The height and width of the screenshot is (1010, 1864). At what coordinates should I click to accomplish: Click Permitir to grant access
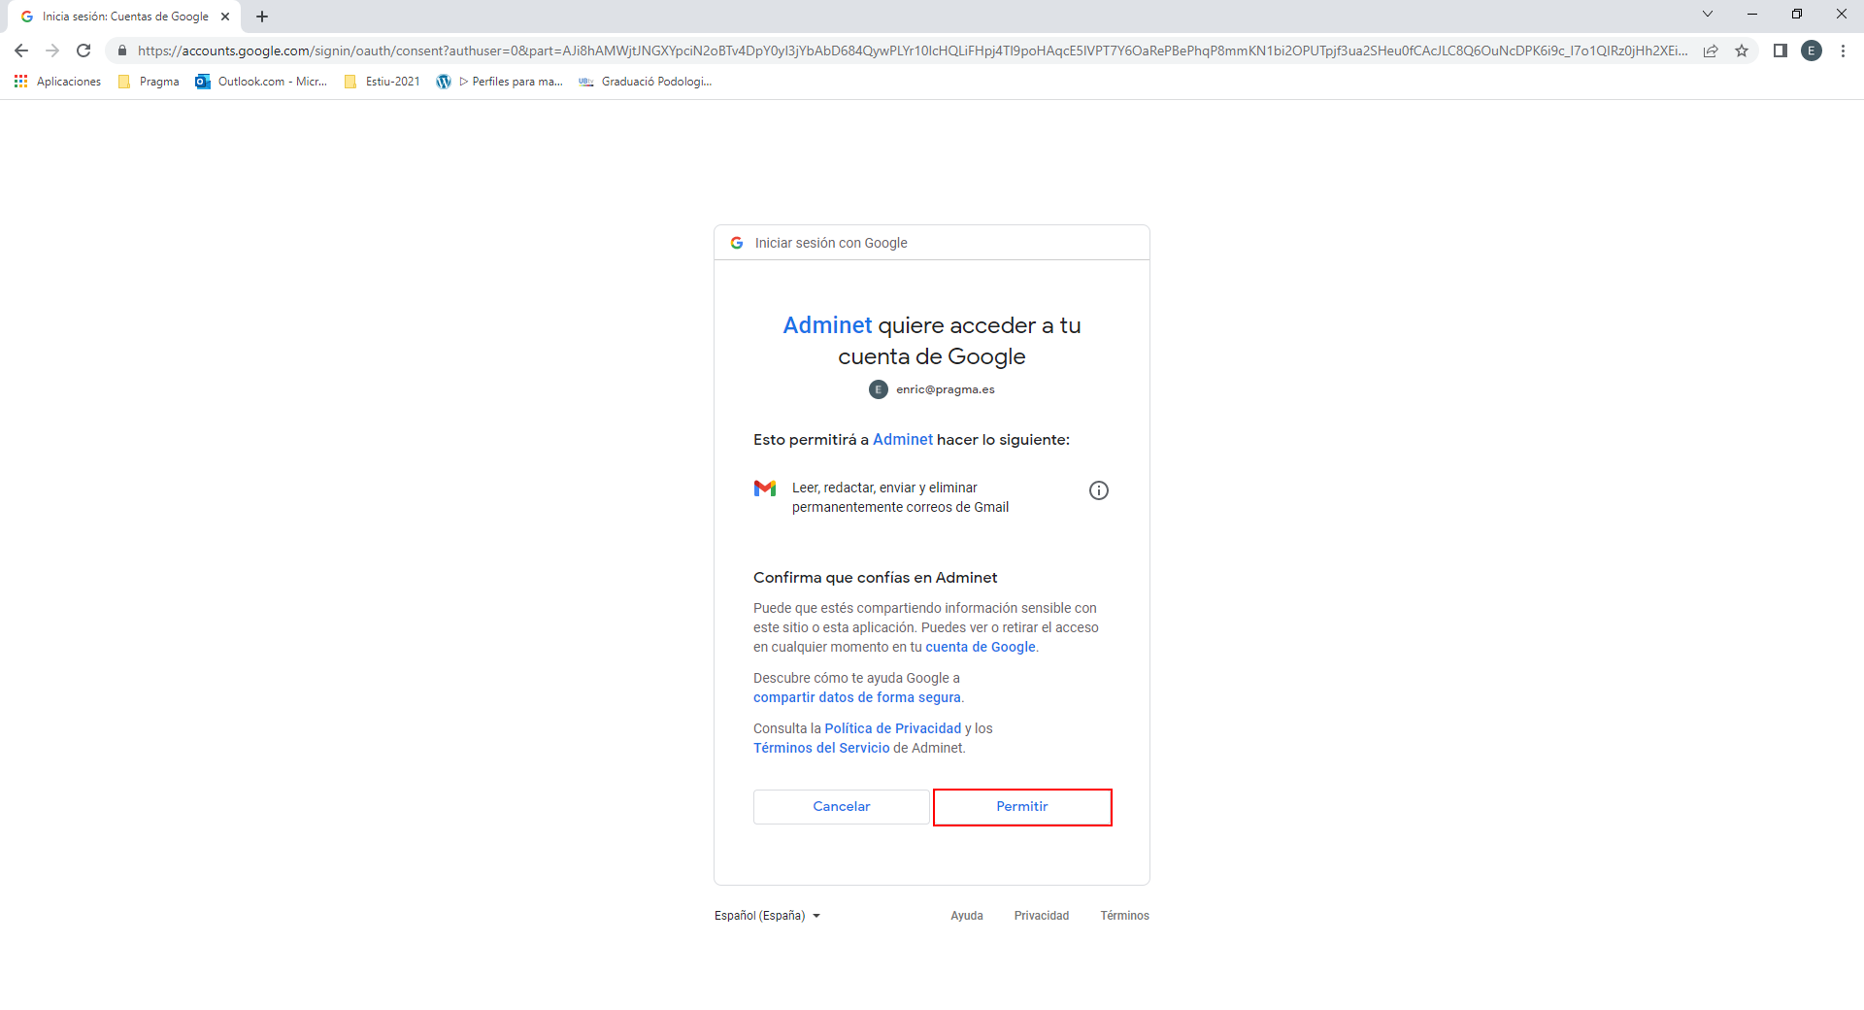coord(1022,807)
